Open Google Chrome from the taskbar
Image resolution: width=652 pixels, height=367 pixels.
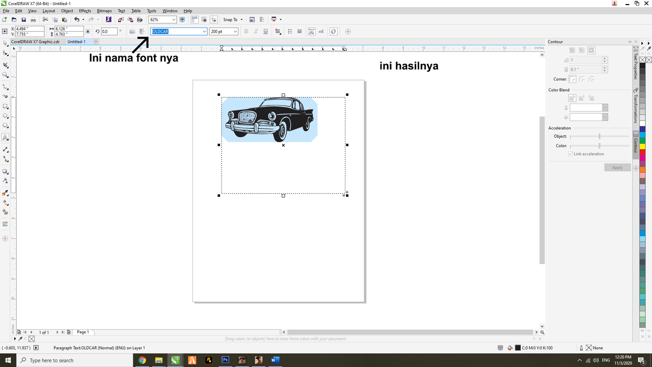[142, 360]
